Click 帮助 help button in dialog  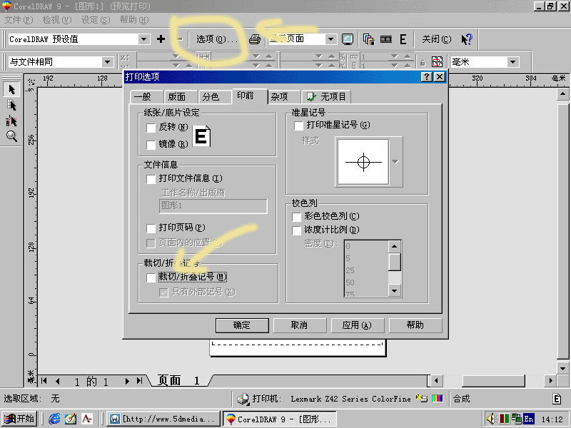pos(415,325)
